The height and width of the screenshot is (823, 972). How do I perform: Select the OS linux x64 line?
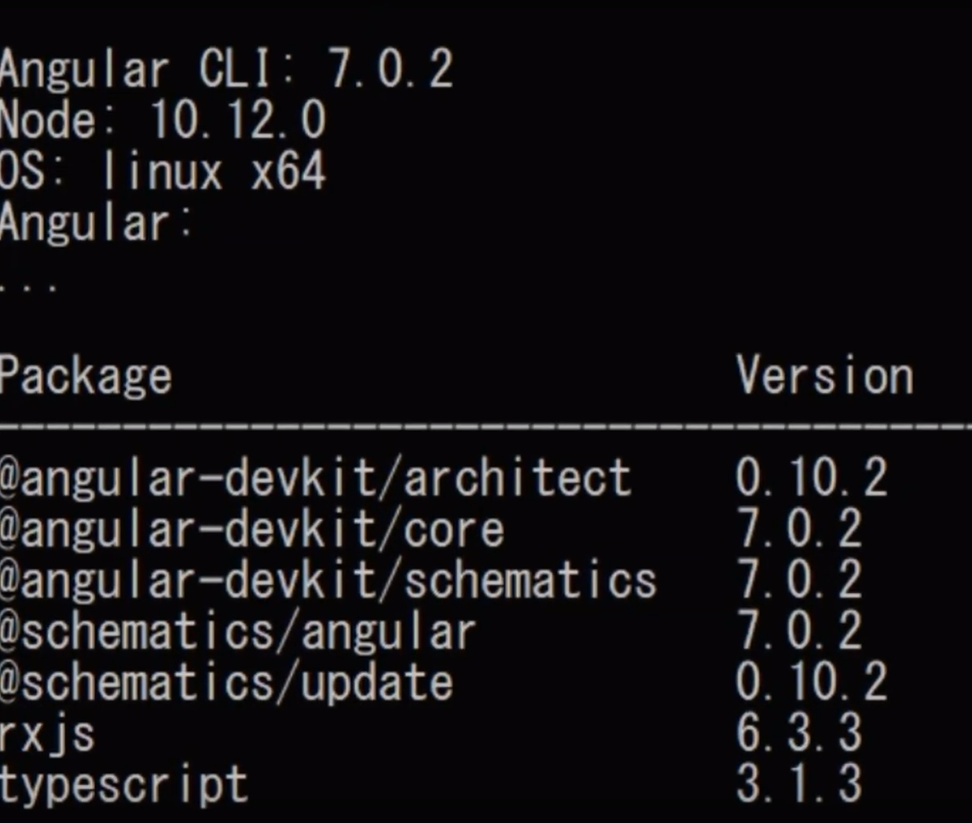pyautogui.click(x=163, y=171)
